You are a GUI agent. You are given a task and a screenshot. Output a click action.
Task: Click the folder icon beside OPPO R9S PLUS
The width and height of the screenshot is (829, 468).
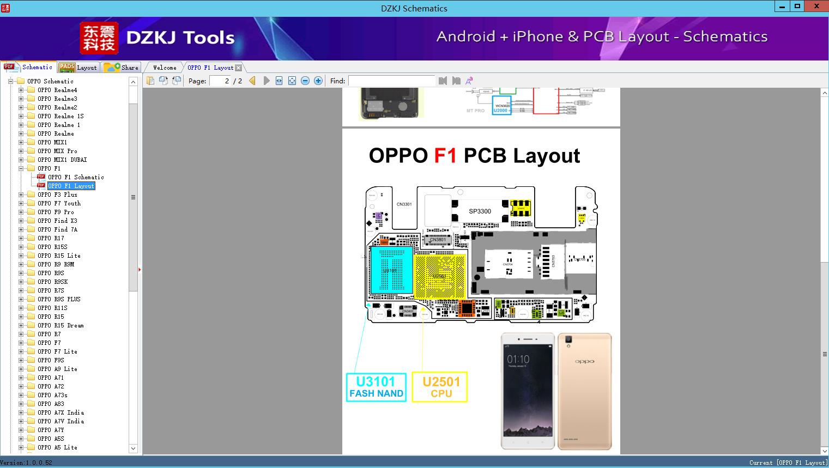[31, 299]
